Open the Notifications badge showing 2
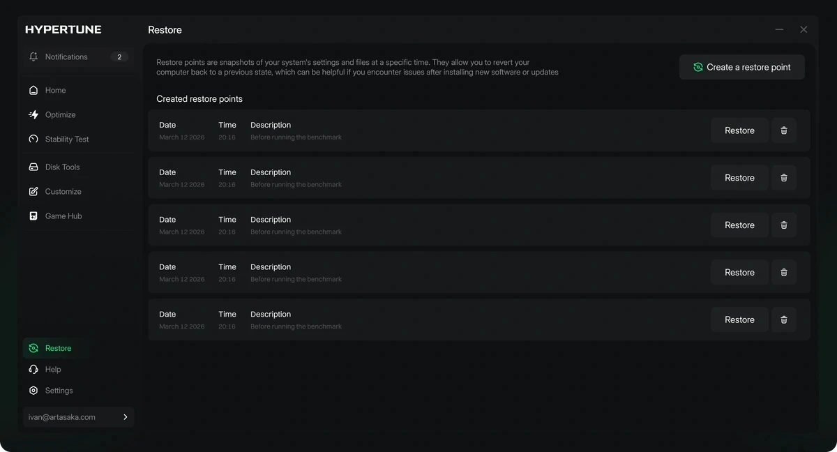The height and width of the screenshot is (452, 837). pos(119,56)
